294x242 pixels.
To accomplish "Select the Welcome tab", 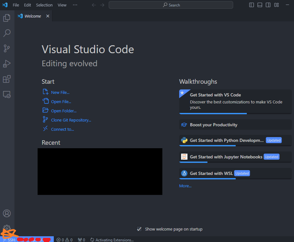I will pos(33,16).
